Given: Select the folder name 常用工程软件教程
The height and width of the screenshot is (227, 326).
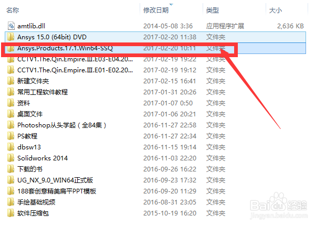Looking at the screenshot, I should pyautogui.click(x=43, y=92).
